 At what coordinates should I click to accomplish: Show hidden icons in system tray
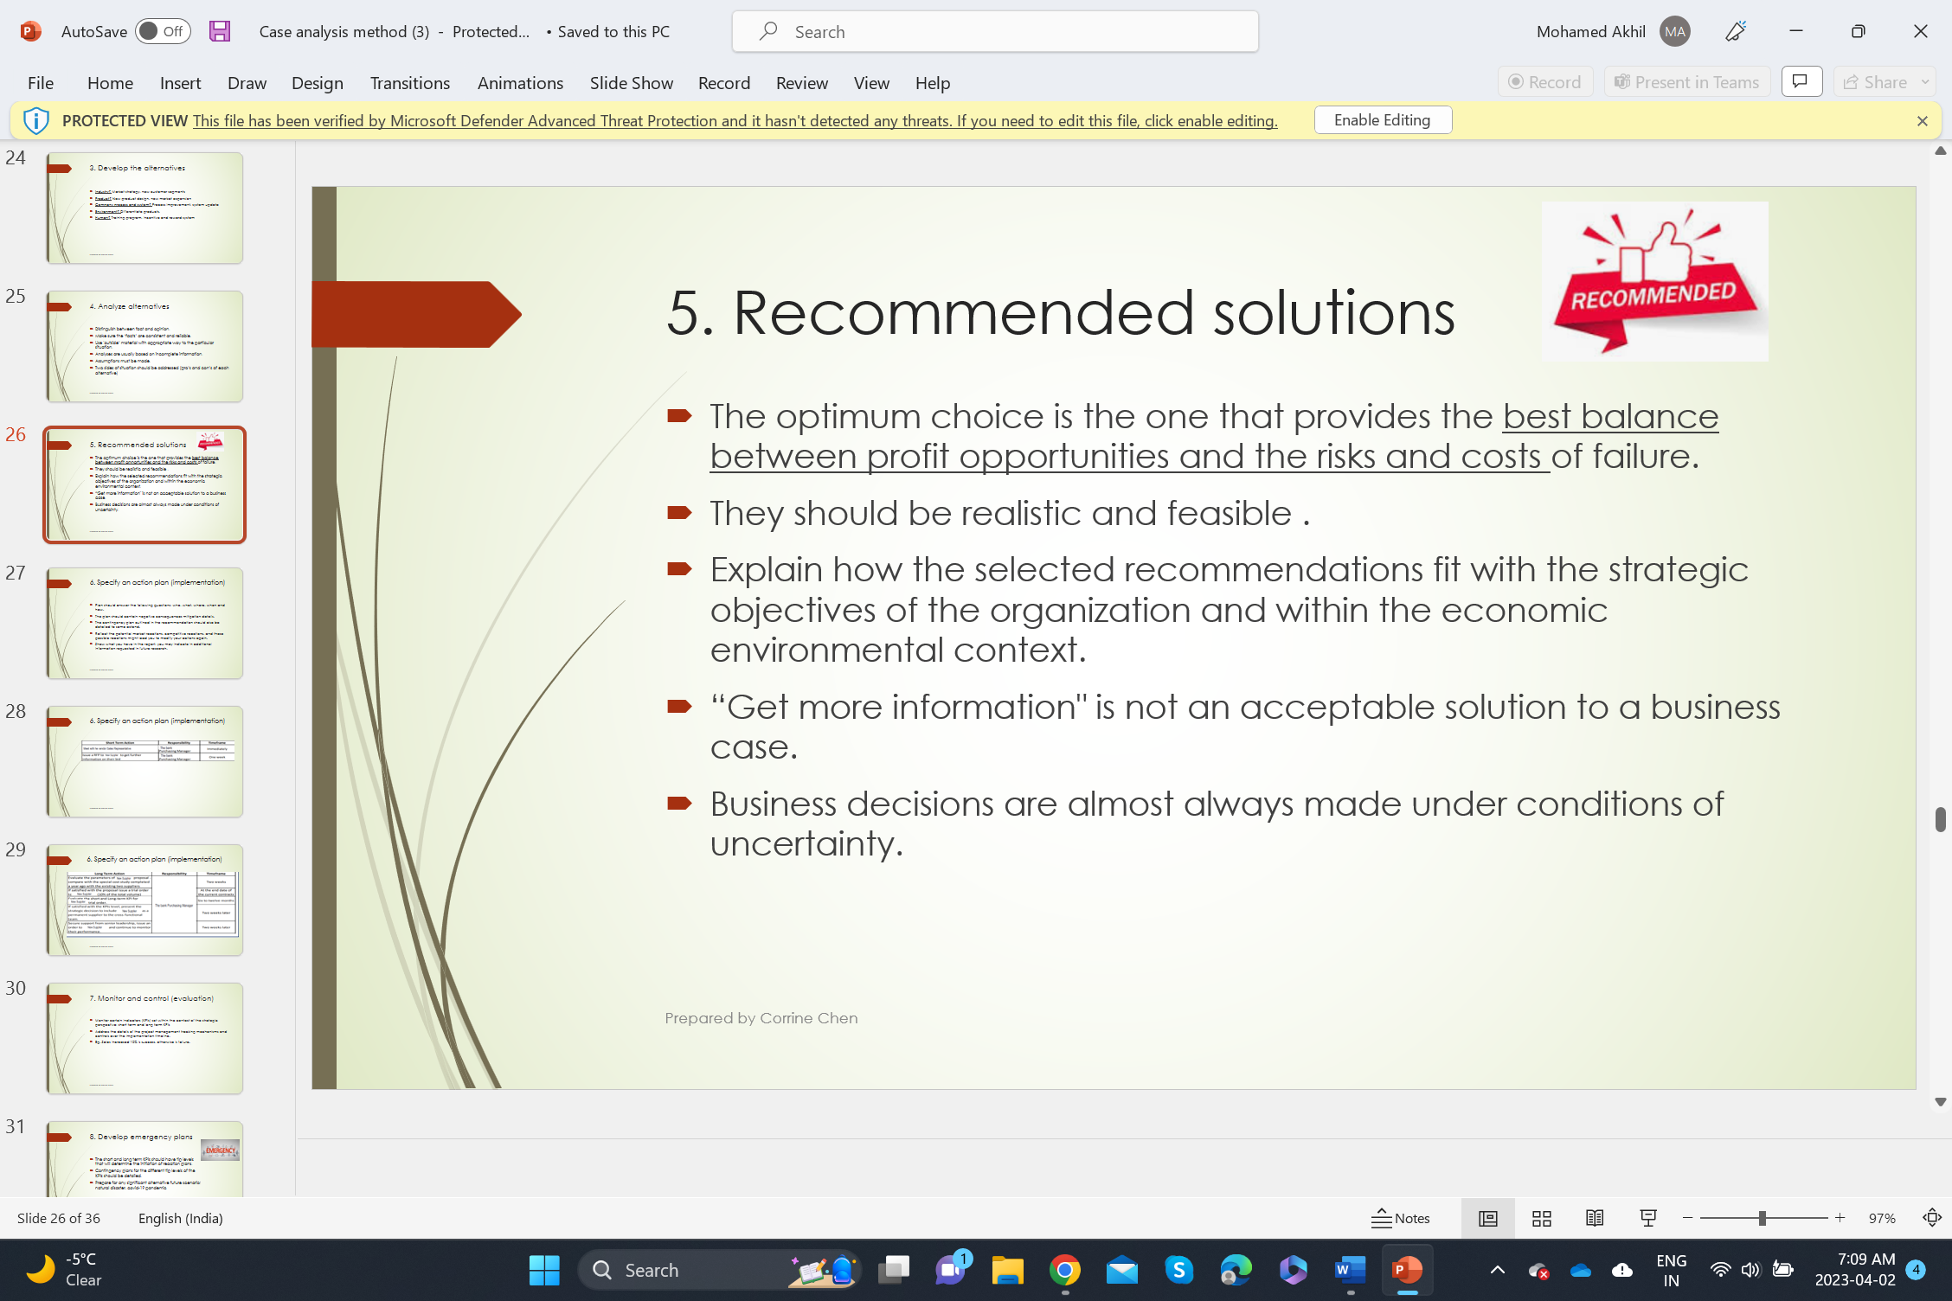coord(1497,1270)
